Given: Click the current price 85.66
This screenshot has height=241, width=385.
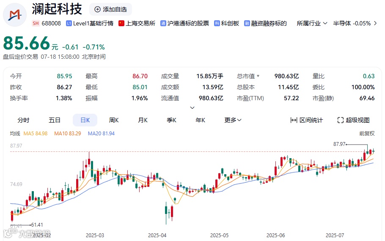Looking at the screenshot, I should point(27,43).
